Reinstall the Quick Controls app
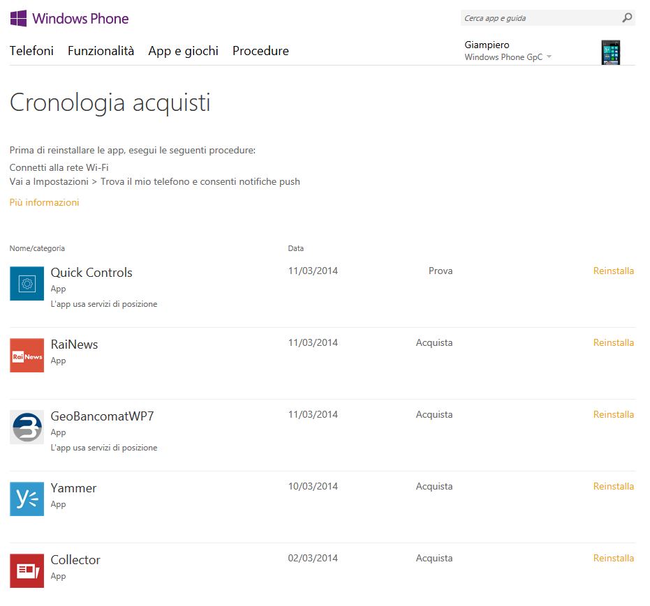 pos(614,271)
